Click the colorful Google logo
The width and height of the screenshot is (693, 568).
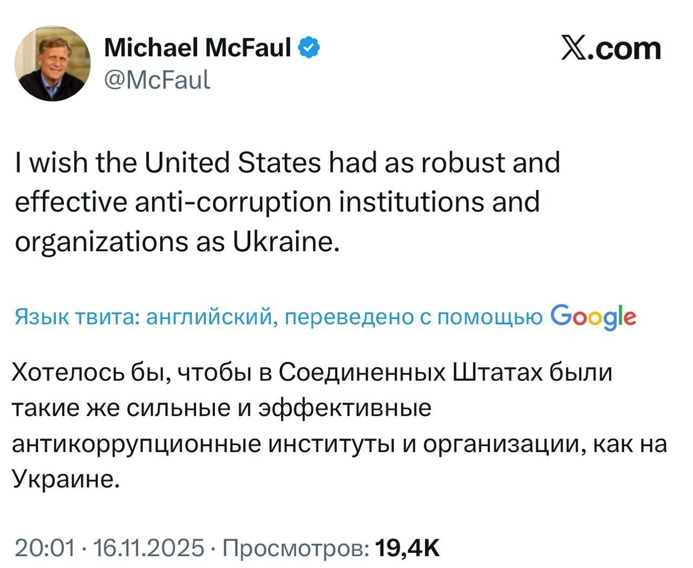(593, 317)
